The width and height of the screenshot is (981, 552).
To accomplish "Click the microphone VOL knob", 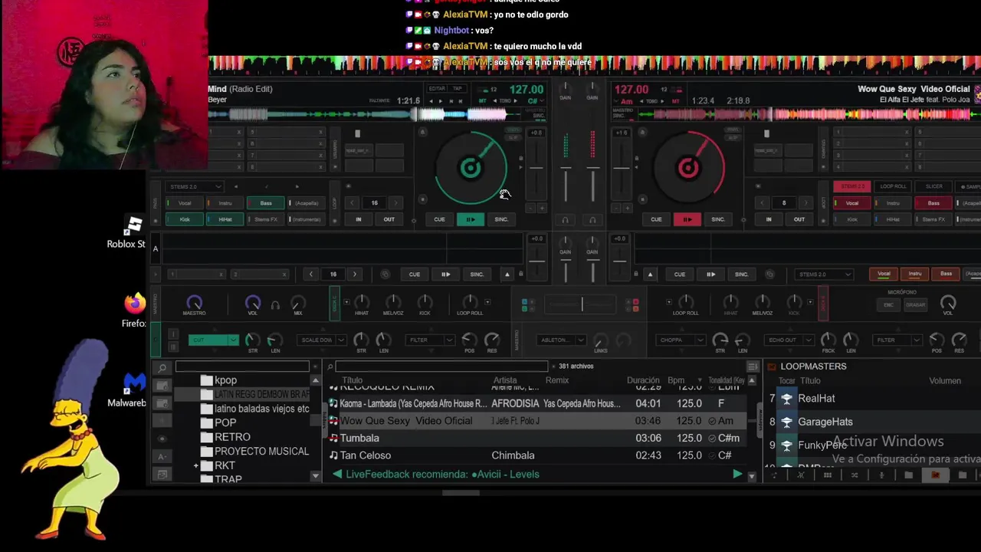I will (948, 303).
